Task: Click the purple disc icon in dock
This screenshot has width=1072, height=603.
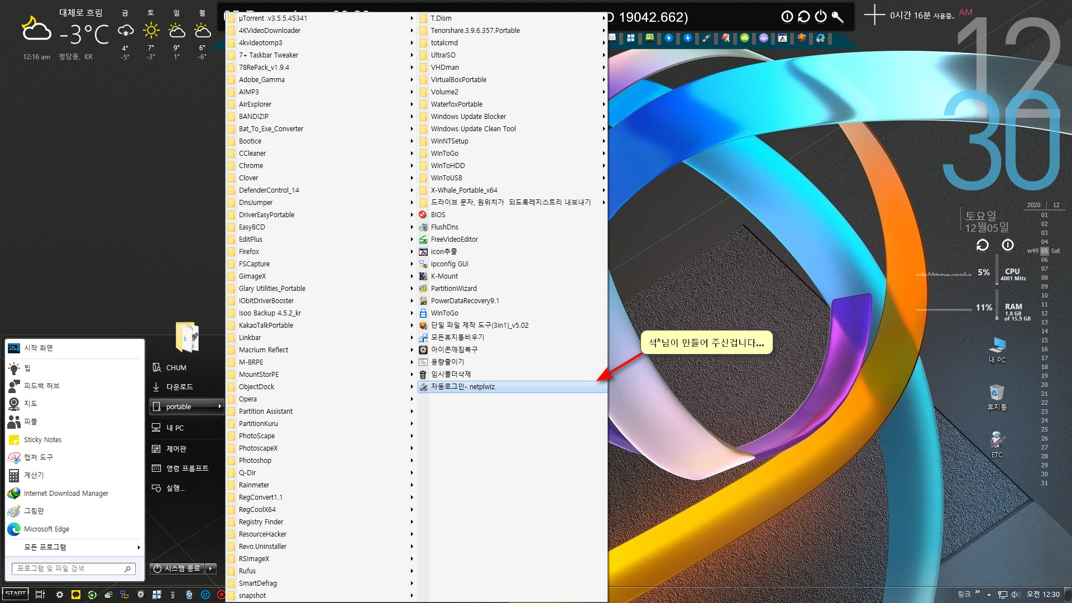Action: coord(764,38)
